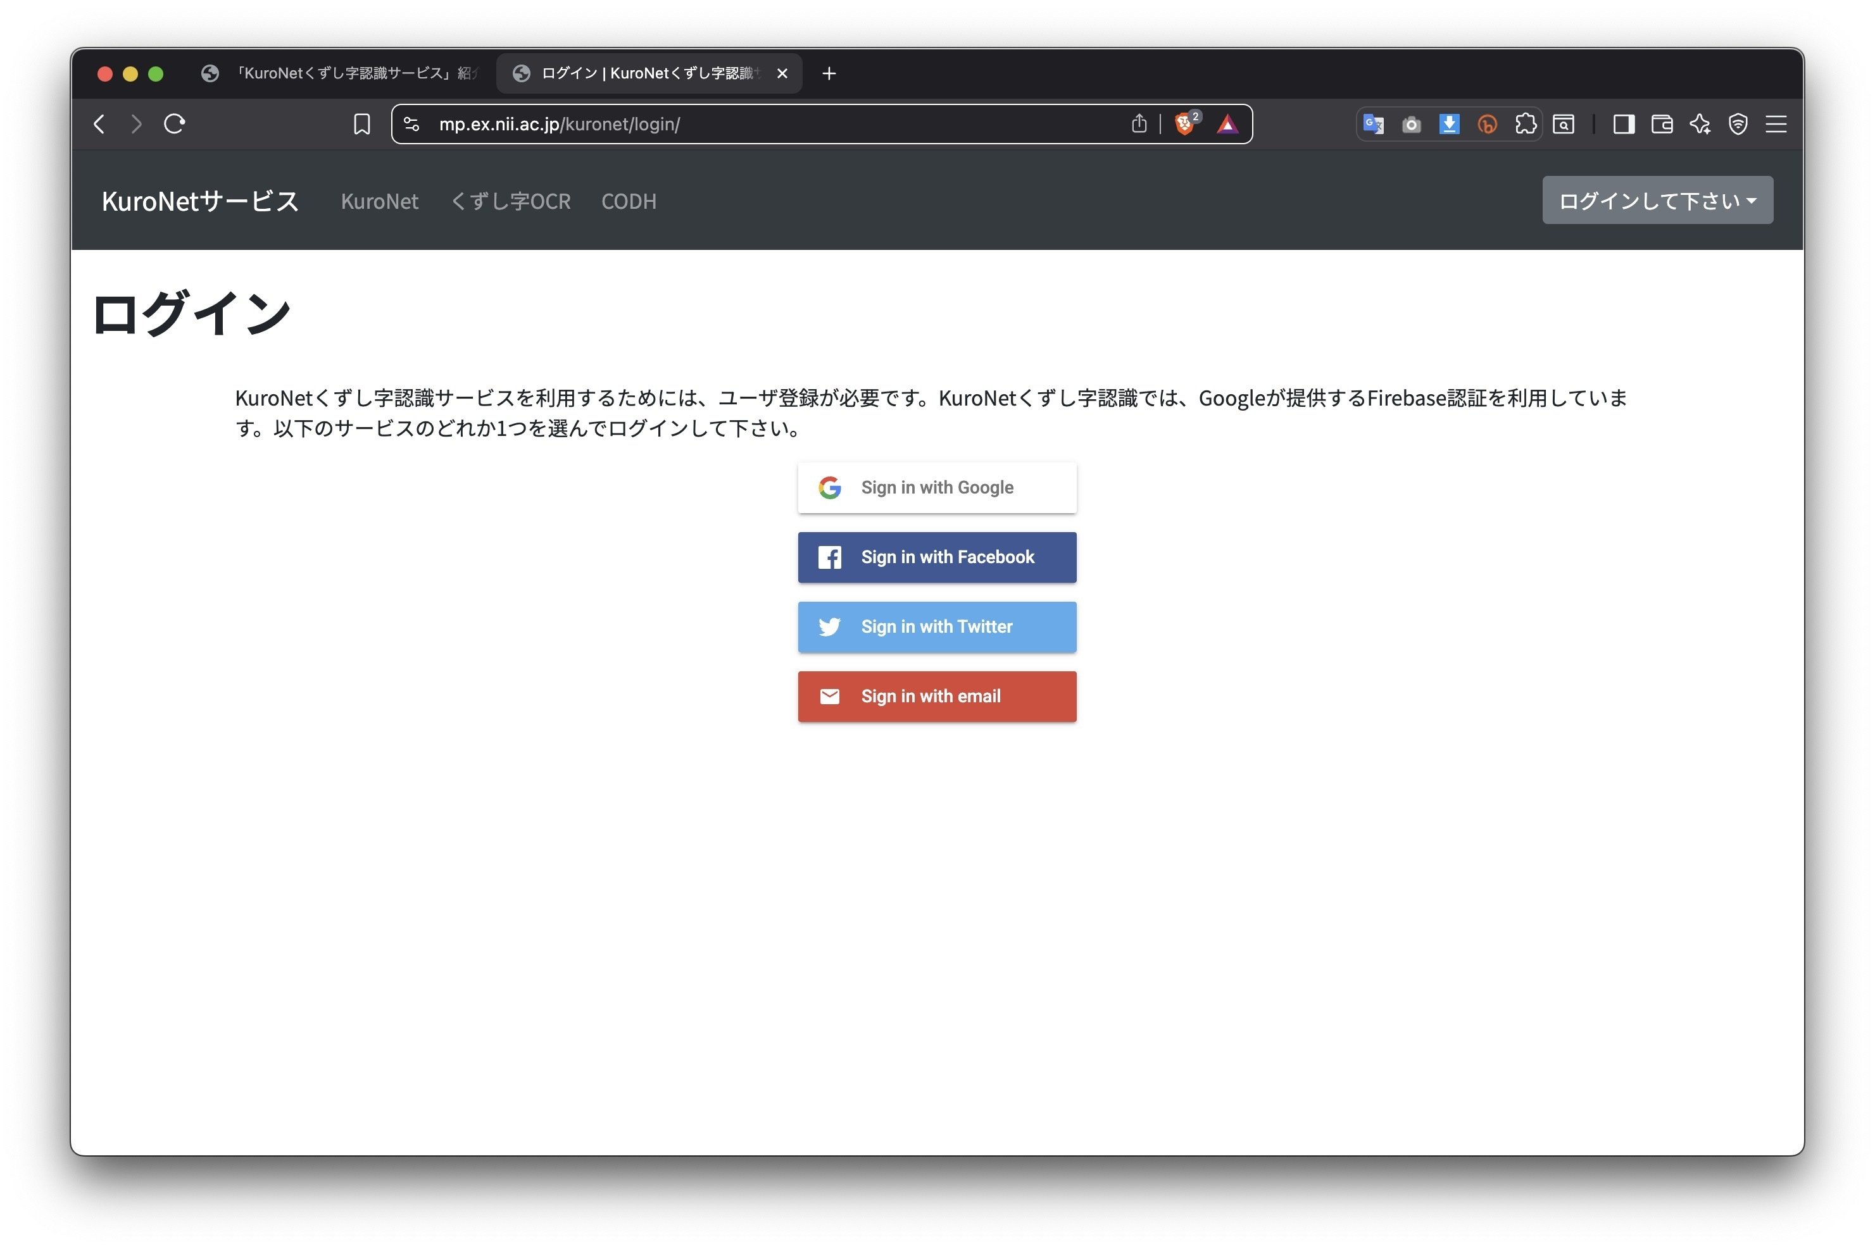
Task: Click the Brave Leo AI sparkle icon
Action: (1700, 124)
